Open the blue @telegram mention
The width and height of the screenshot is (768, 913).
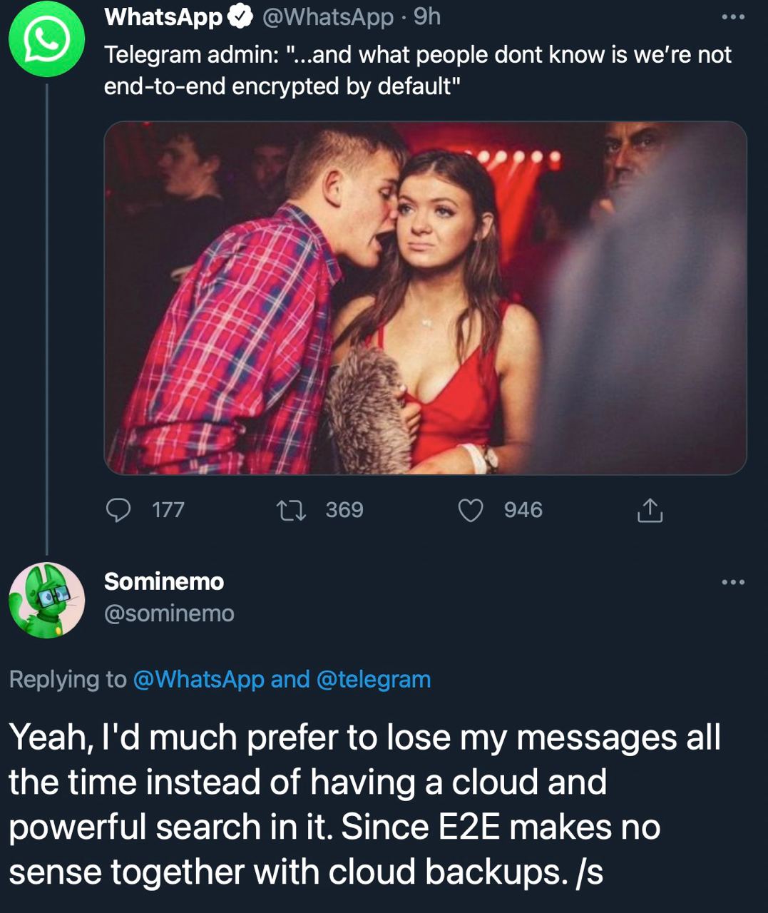(373, 679)
